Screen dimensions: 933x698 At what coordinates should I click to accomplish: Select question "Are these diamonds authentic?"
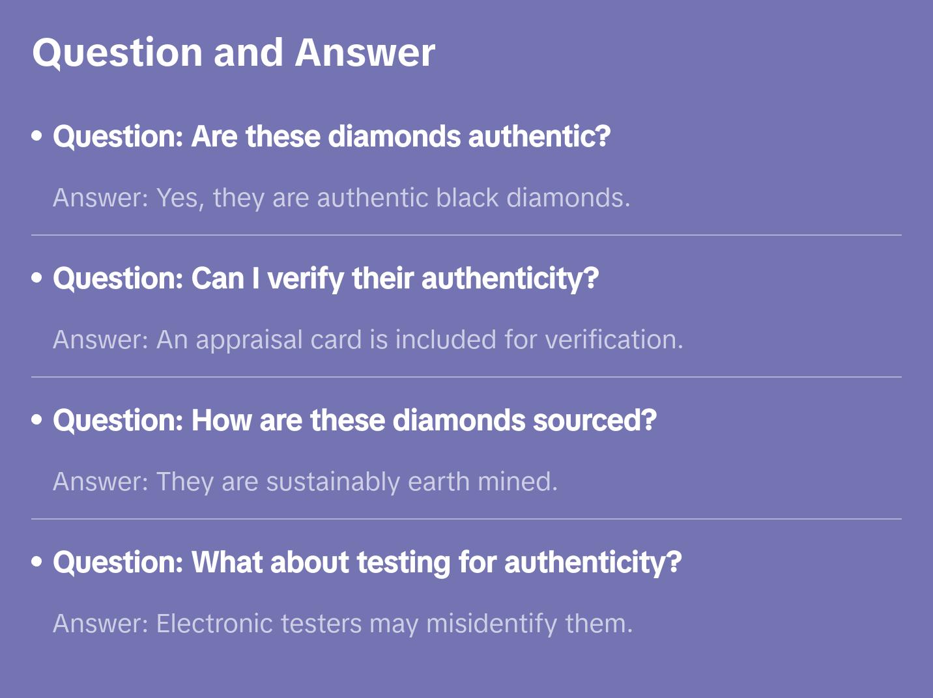coord(332,137)
